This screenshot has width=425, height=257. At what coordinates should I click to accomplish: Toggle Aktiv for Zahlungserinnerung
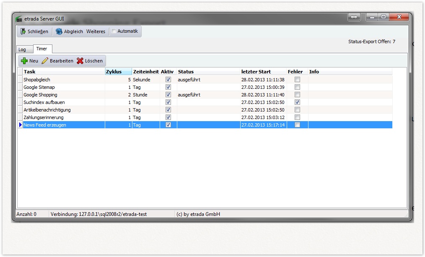tap(167, 117)
